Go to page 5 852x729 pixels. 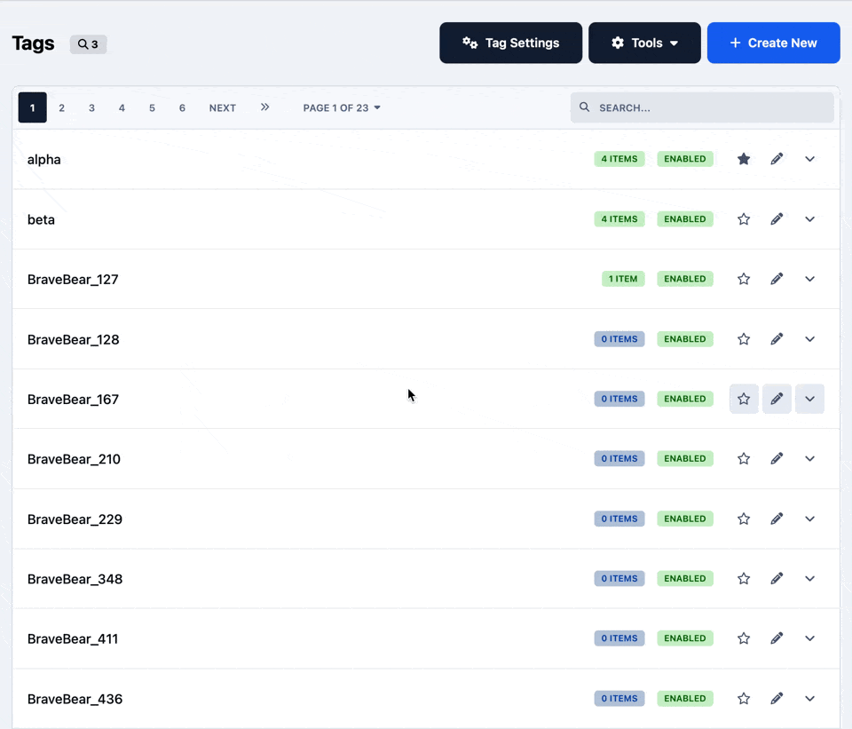[152, 107]
